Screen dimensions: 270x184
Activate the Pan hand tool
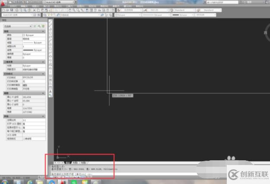click(70, 10)
